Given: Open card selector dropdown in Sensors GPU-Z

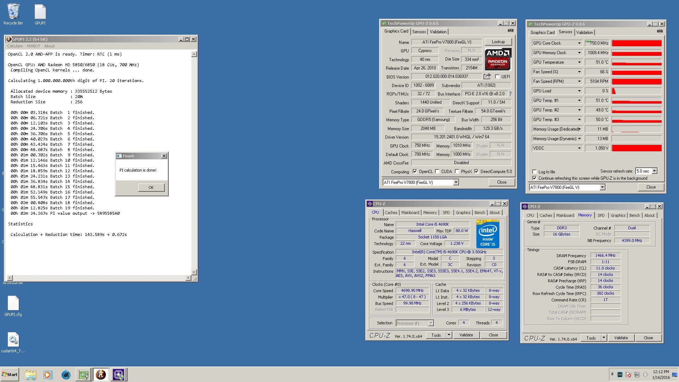Looking at the screenshot, I should click(602, 187).
